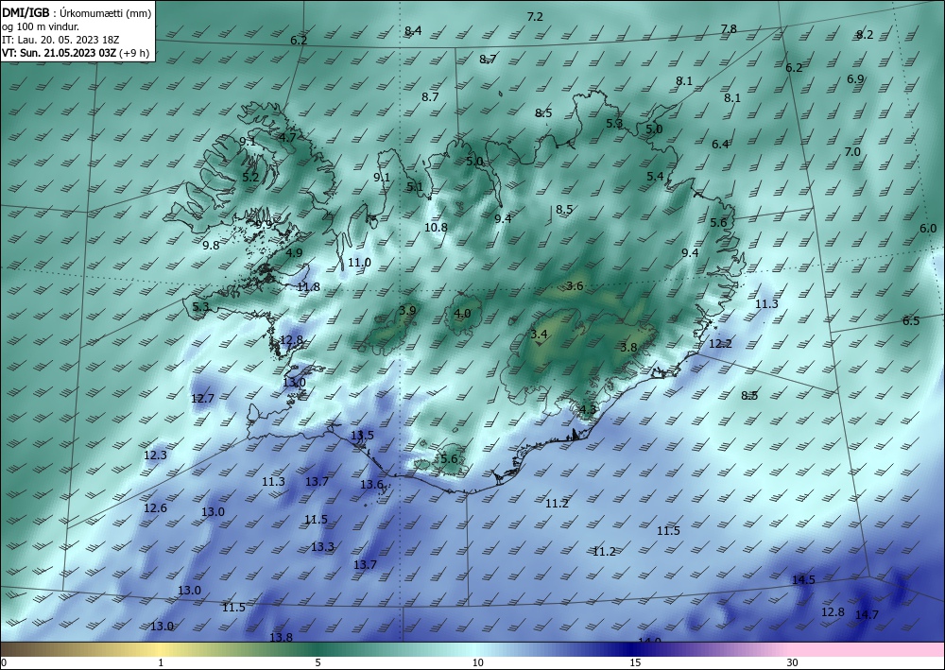Click the 7.8 value near the top
The image size is (945, 670).
[730, 29]
